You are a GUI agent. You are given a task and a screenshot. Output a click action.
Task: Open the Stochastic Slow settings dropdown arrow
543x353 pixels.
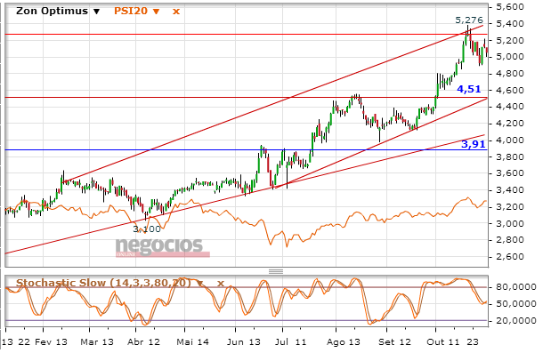click(x=199, y=284)
